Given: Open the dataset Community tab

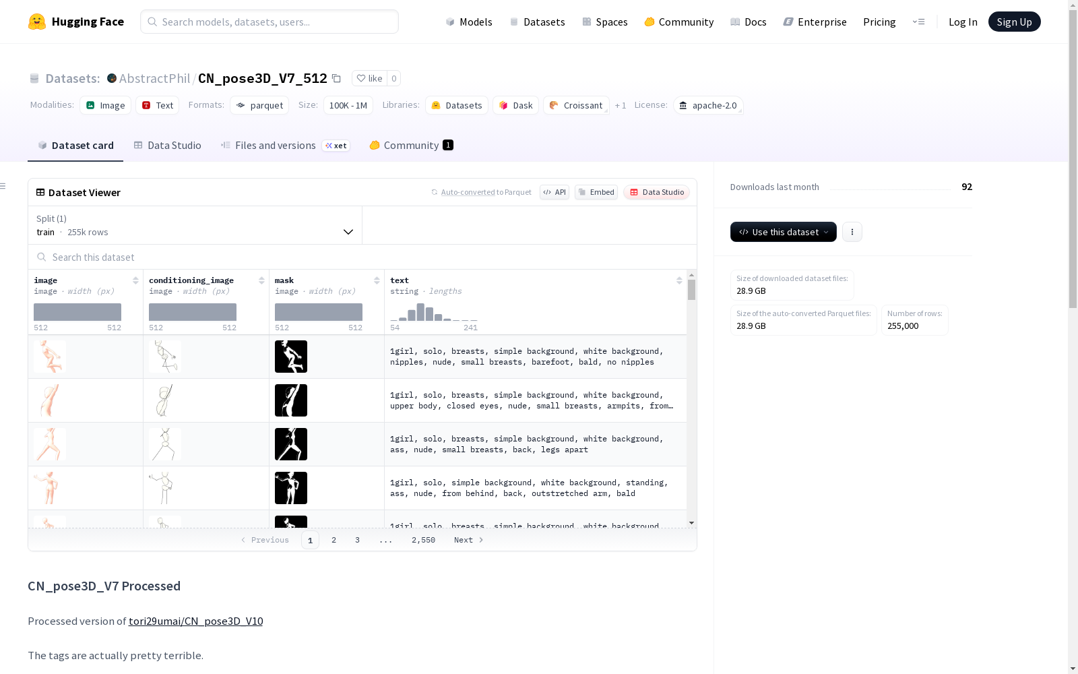Looking at the screenshot, I should click(411, 145).
